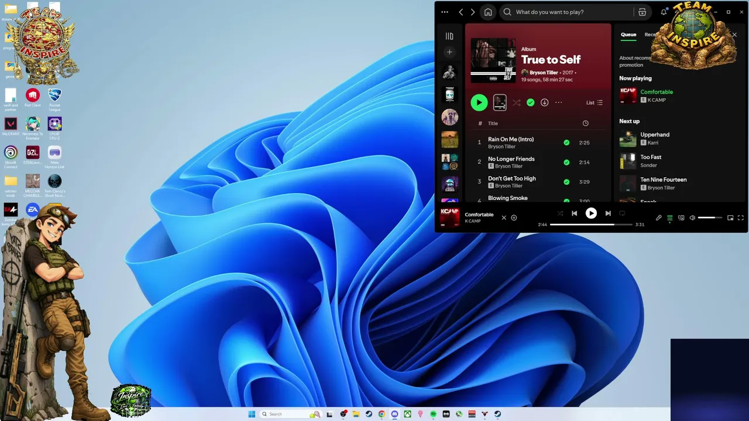
Task: Download the True to Self album
Action: [545, 102]
